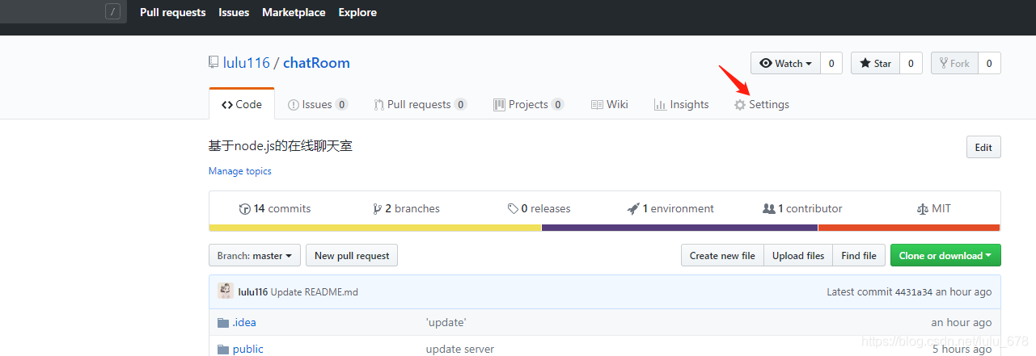Click the Upload files button
1036x356 pixels.
point(798,256)
